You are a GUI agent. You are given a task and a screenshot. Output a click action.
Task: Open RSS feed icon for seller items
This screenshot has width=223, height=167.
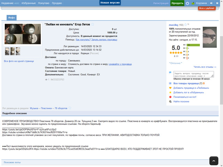pos(203,83)
